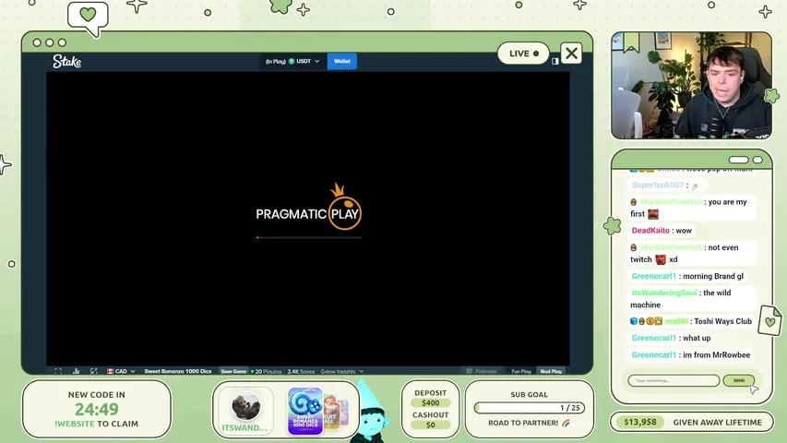Click the sidebar panel icon beside LIVE
This screenshot has width=787, height=443.
click(555, 61)
